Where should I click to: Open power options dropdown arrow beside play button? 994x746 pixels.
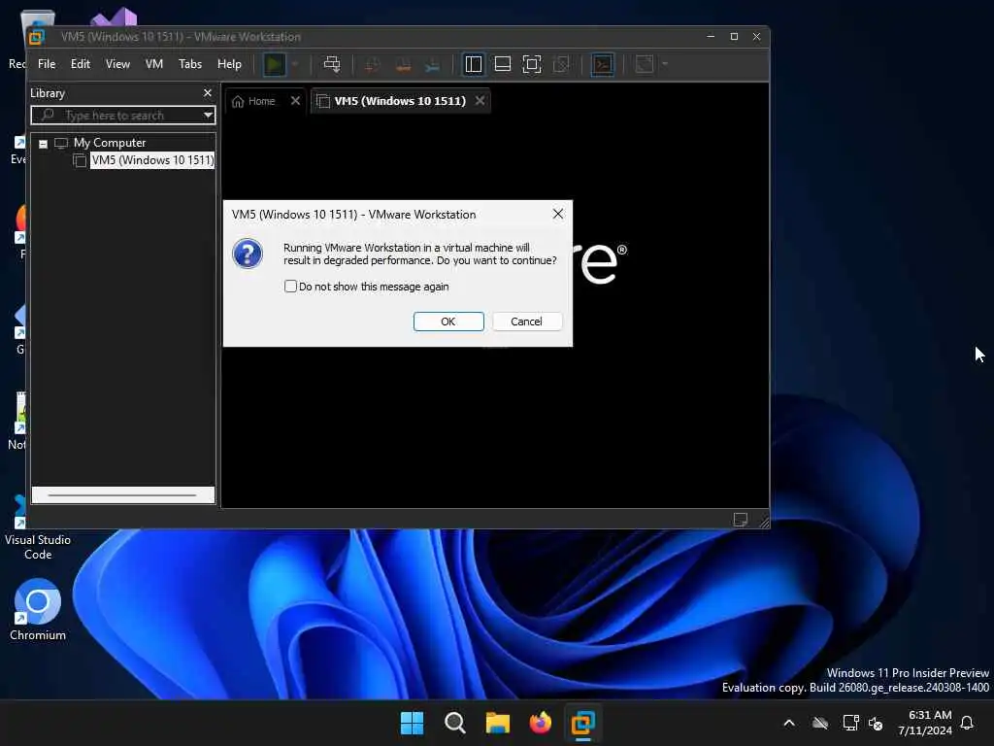(295, 64)
